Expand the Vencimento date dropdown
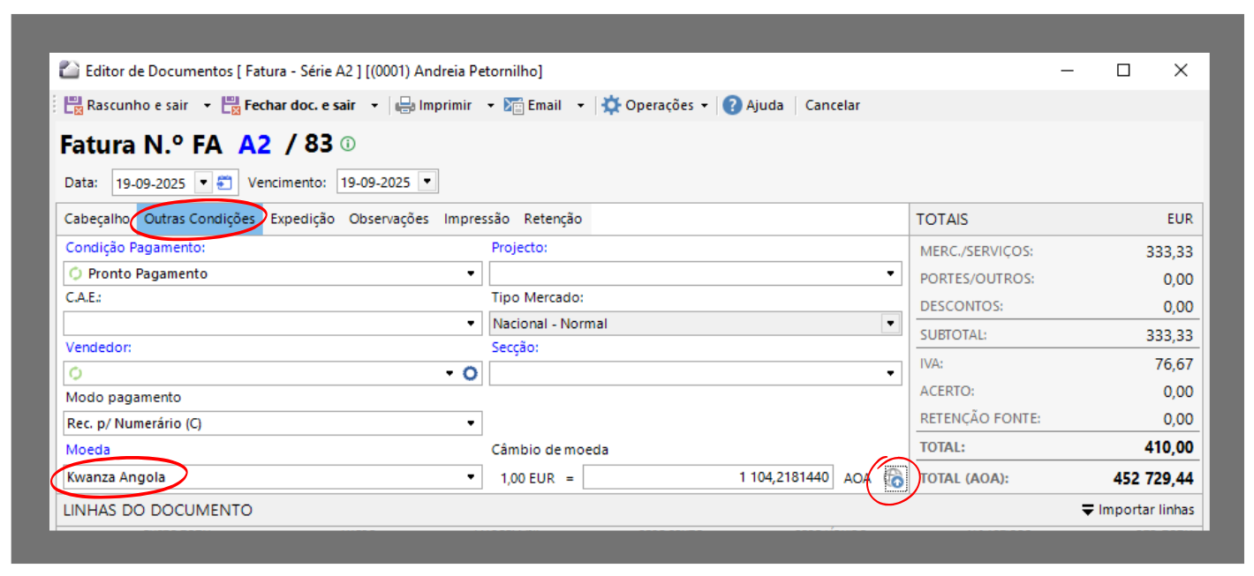Viewport: 1254px width, 576px height. [427, 183]
